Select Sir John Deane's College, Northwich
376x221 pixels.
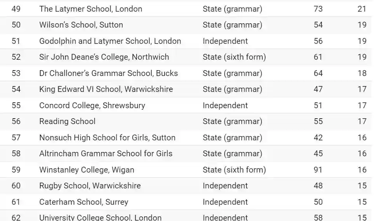click(x=104, y=57)
